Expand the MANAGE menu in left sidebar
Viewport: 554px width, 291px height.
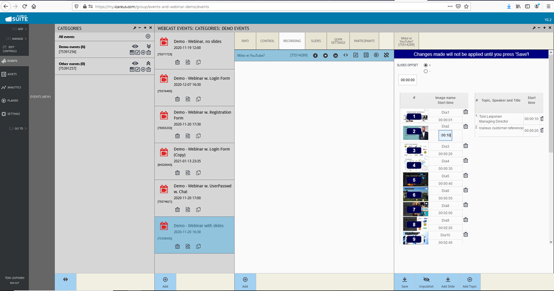pyautogui.click(x=16, y=39)
